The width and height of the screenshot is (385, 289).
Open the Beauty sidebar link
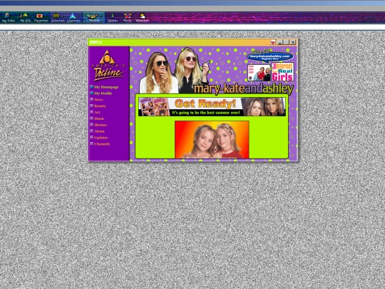(100, 106)
